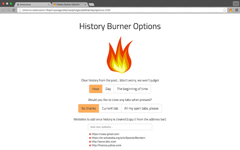Click 'Websites to add once history is cleared' label
240x150 pixels.
click(x=120, y=119)
